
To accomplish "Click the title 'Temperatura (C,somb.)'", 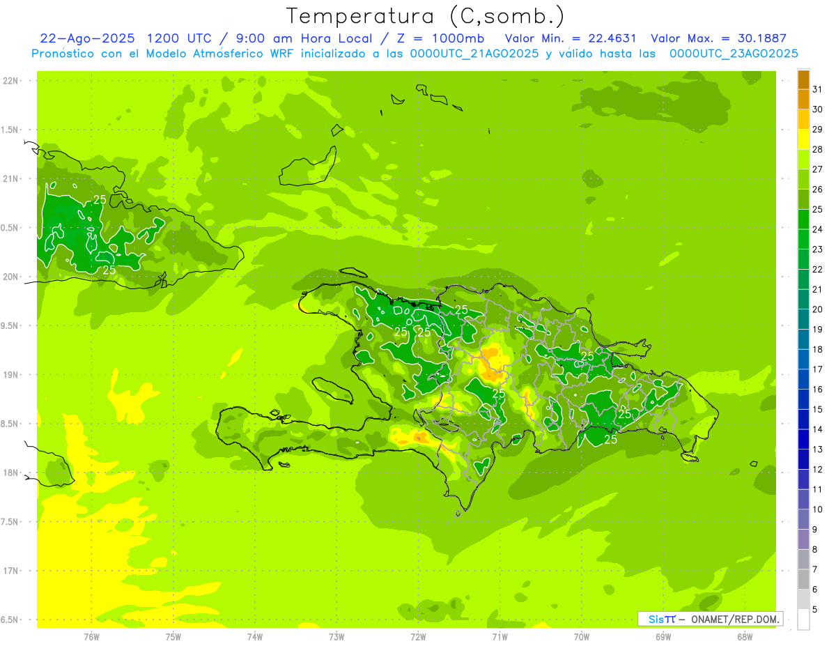I will [x=426, y=17].
